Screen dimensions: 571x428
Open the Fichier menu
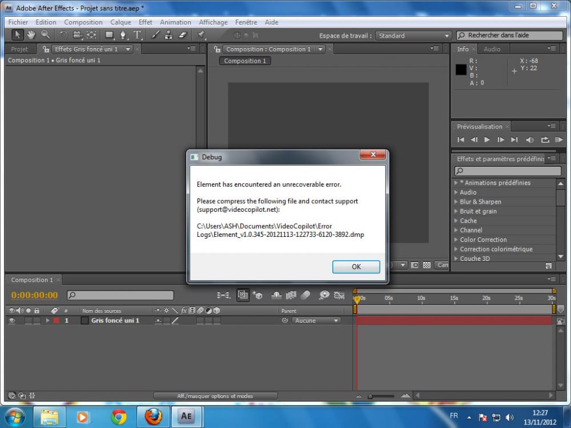(18, 22)
